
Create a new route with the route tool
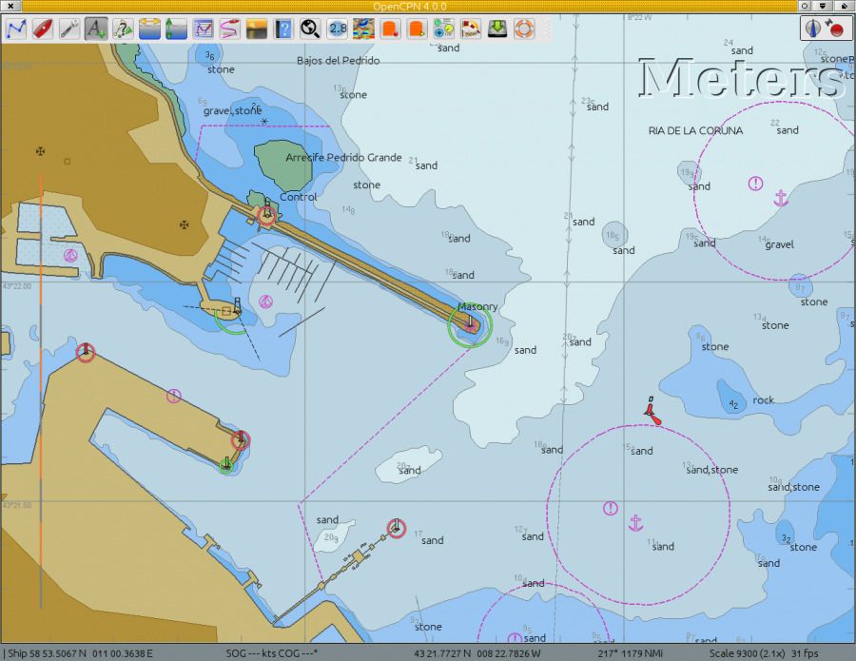pos(16,29)
